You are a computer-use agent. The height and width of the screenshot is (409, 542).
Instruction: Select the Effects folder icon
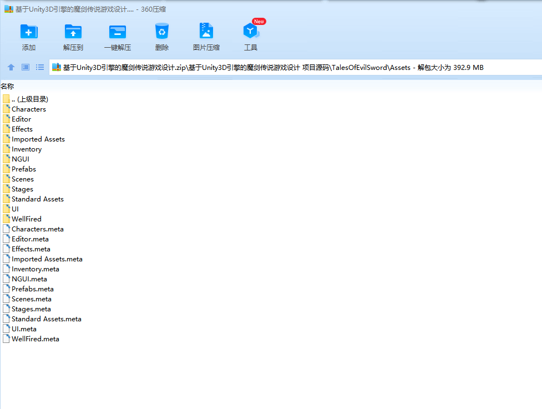tap(6, 129)
